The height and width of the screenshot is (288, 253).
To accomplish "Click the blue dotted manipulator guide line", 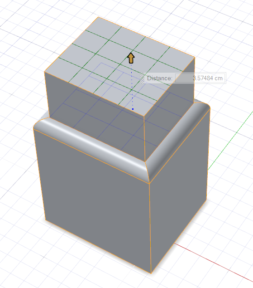I will click(132, 86).
